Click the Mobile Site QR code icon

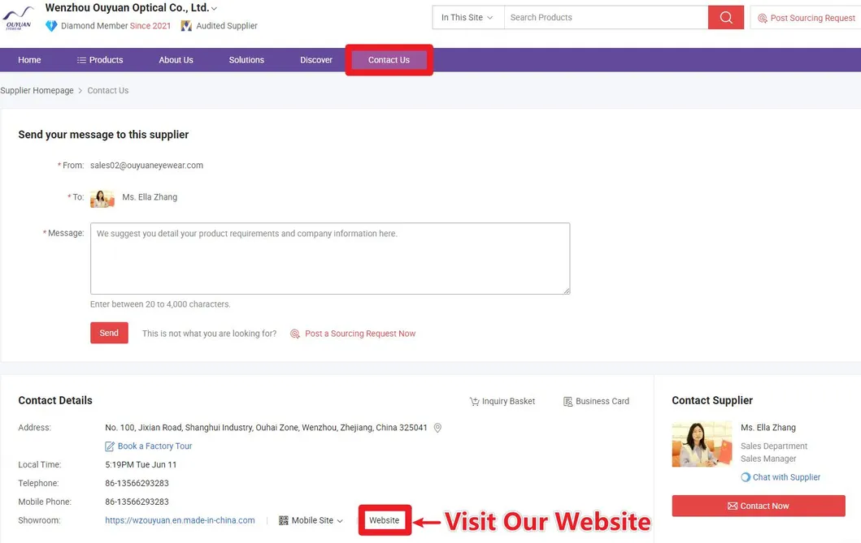(x=283, y=520)
